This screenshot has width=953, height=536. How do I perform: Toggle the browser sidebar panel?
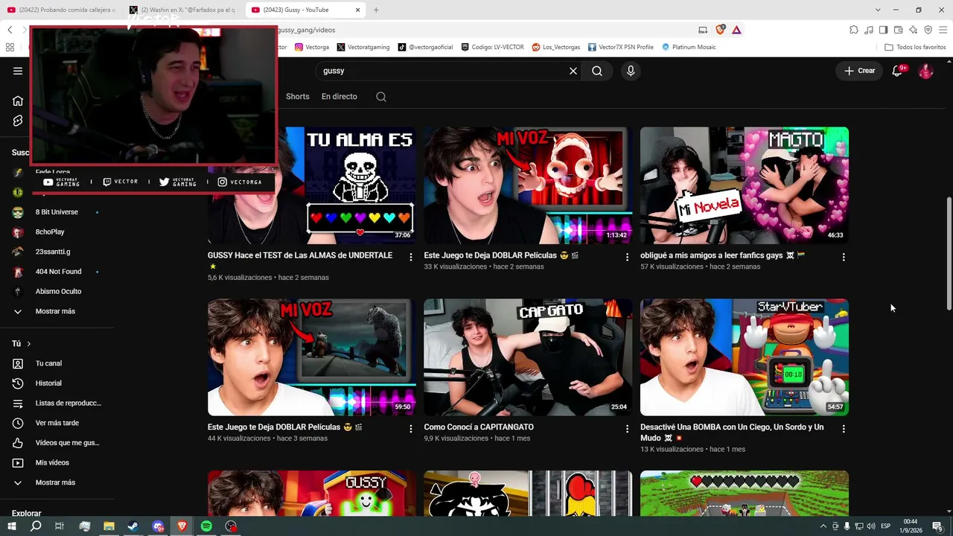[x=883, y=30]
